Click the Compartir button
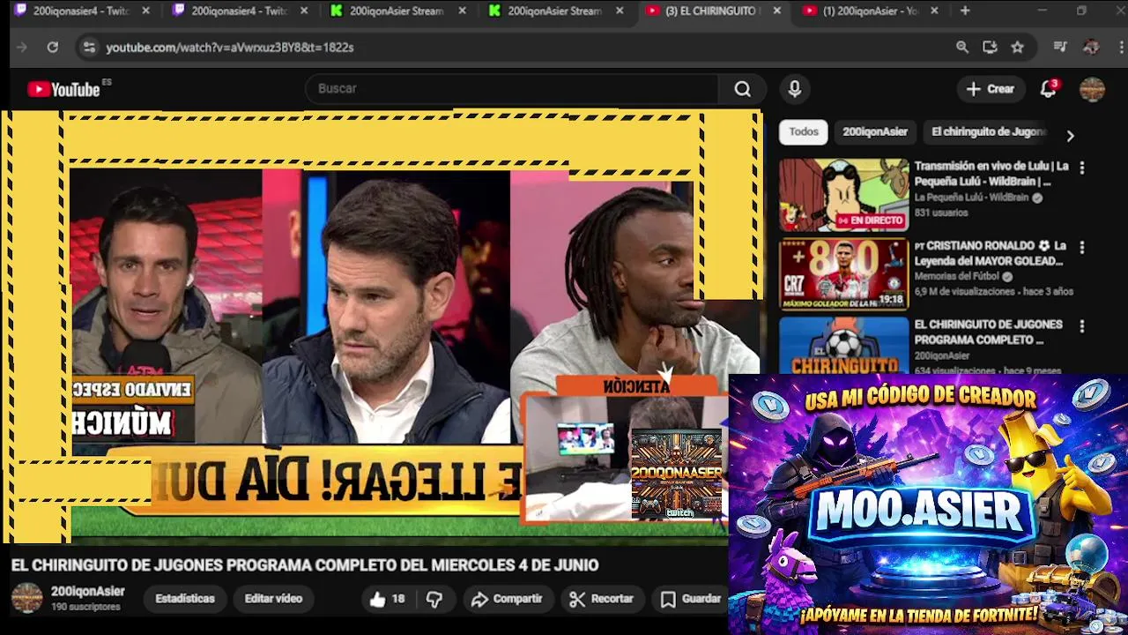1128x635 pixels. click(507, 599)
